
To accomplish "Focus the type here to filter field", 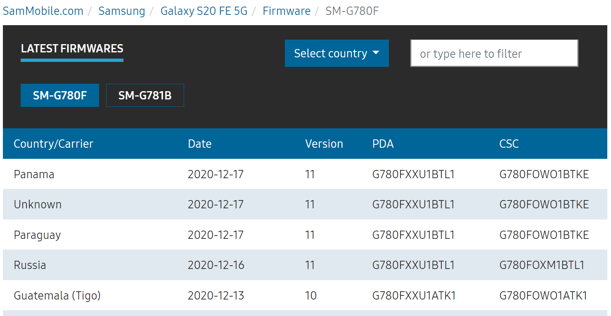I will coord(494,53).
